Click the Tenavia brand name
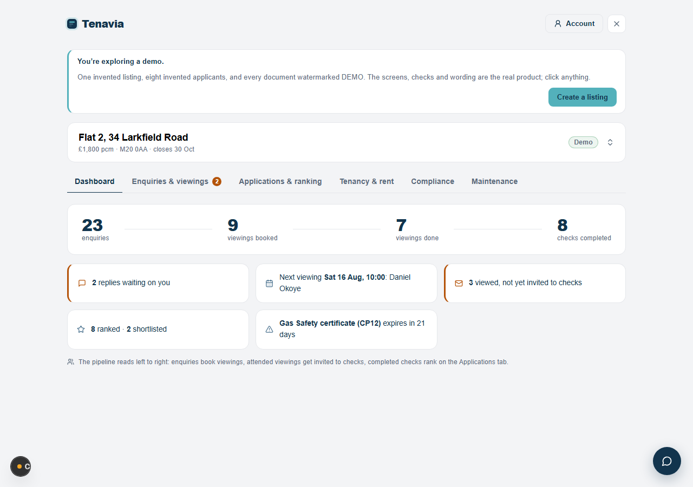The width and height of the screenshot is (693, 487). tap(103, 24)
